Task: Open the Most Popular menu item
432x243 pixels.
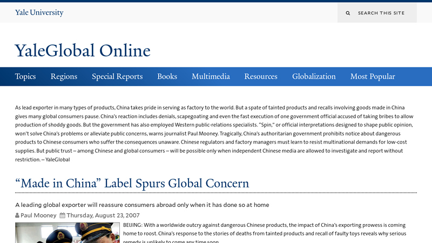Action: pos(373,76)
